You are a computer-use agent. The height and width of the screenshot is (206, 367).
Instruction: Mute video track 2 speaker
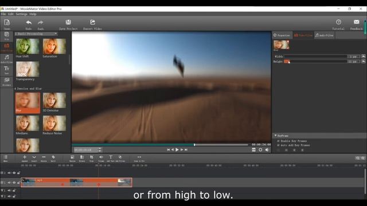9,173
